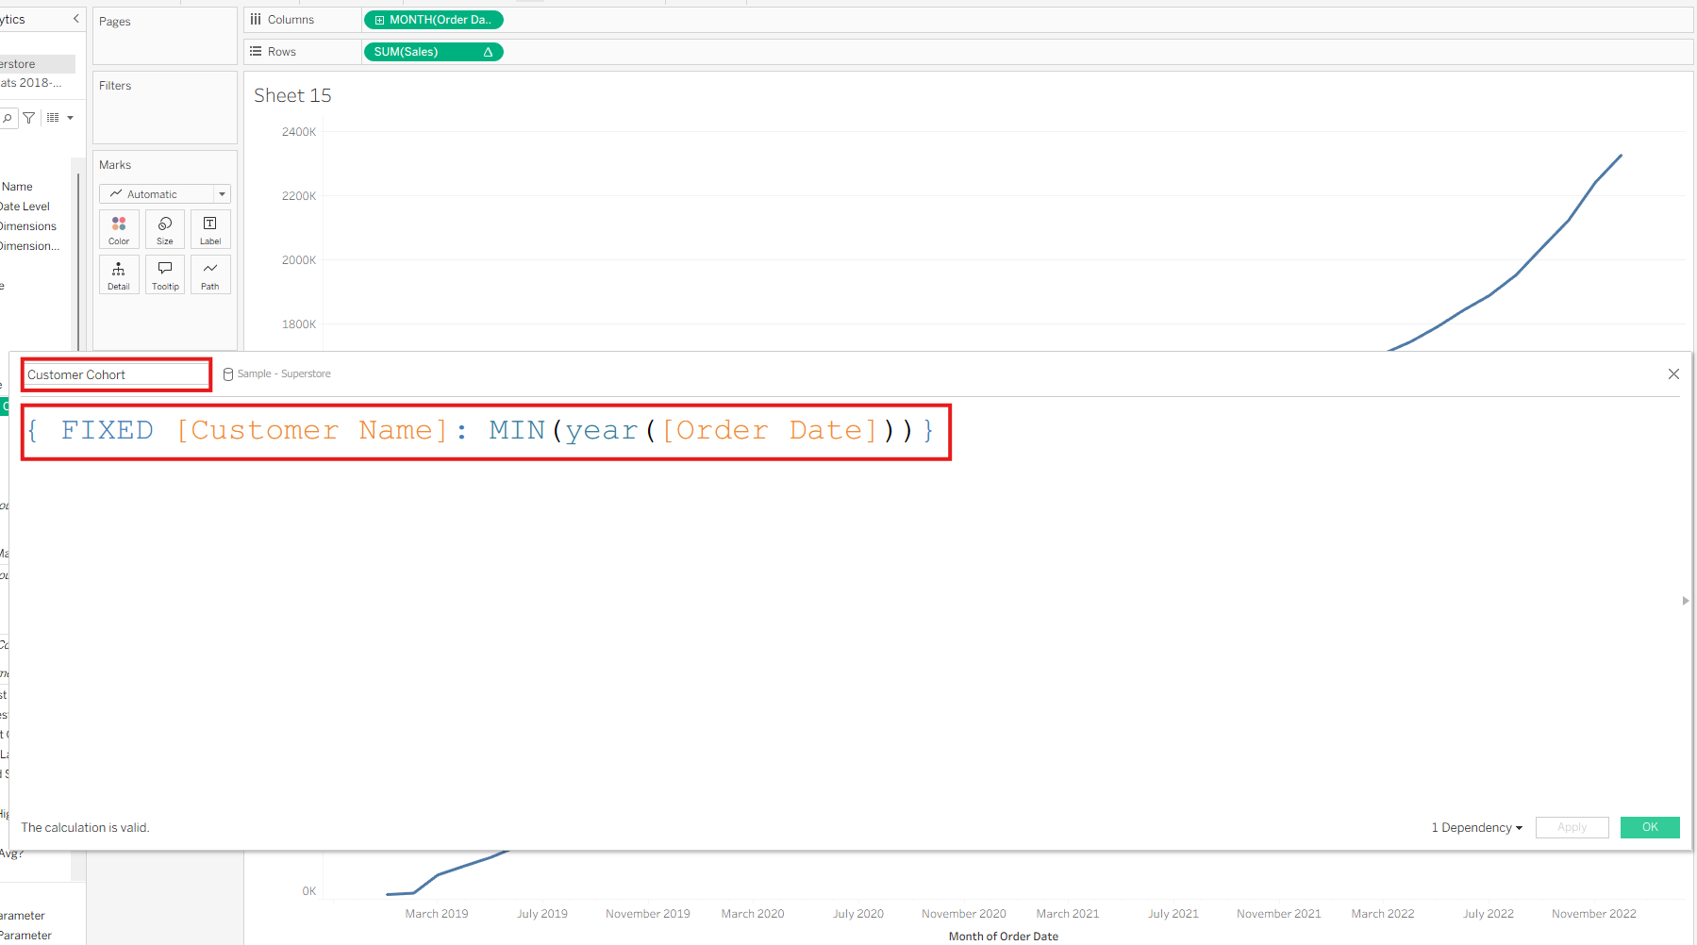Click the Pages shelf label
1697x945 pixels.
(x=115, y=22)
